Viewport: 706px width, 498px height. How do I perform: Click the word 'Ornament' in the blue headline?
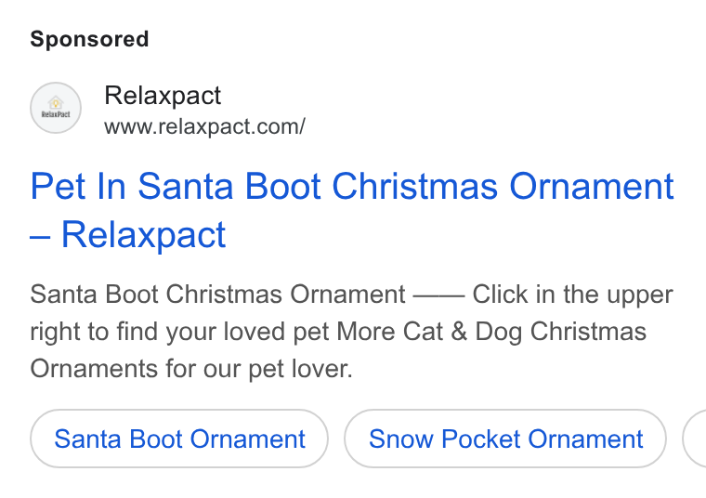tap(592, 187)
